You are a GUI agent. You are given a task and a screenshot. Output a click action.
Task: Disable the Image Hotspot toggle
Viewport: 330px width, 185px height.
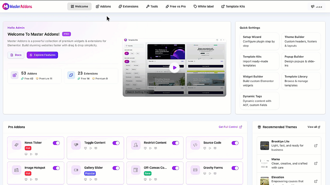point(56,168)
